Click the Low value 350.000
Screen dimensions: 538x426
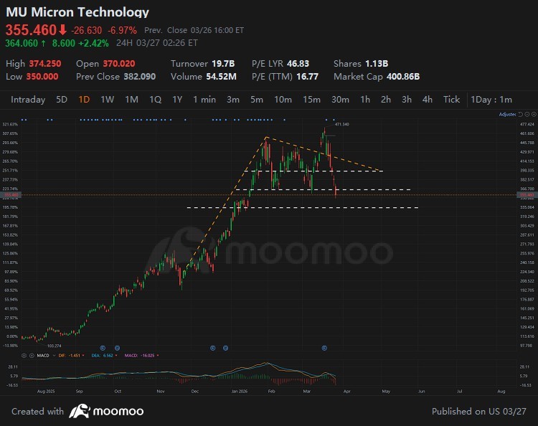pos(42,77)
